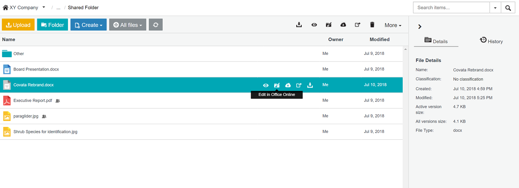This screenshot has width=519, height=188.
Task: Click the magnifier search button
Action: (508, 8)
